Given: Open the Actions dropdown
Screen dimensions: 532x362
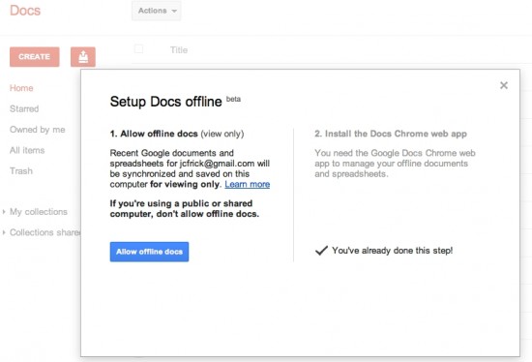Looking at the screenshot, I should click(x=157, y=11).
